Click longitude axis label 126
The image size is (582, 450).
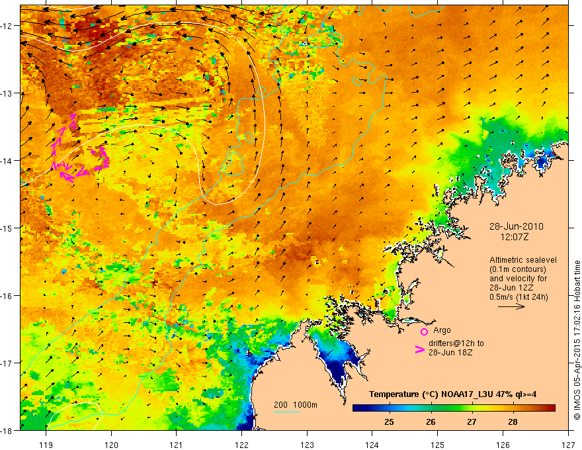click(503, 445)
